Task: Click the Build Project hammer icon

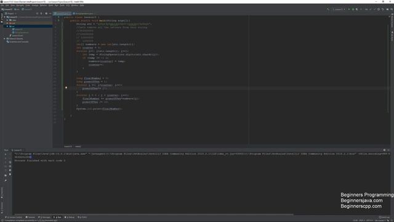Action: pyautogui.click(x=328, y=9)
